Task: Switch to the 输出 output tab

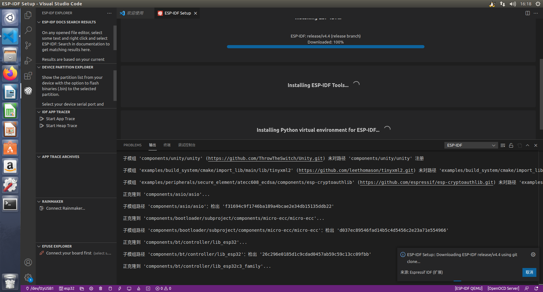Action: (x=153, y=145)
